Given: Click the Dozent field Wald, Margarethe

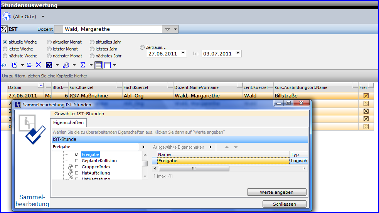Looking at the screenshot, I should [113, 29].
